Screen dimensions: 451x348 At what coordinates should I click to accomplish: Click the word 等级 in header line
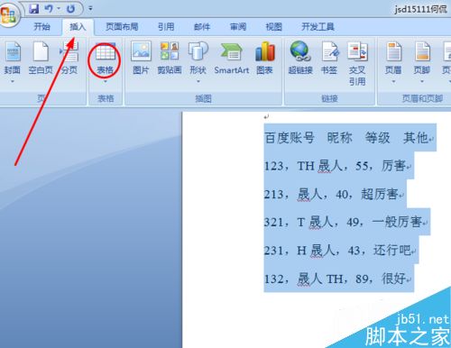coord(378,138)
